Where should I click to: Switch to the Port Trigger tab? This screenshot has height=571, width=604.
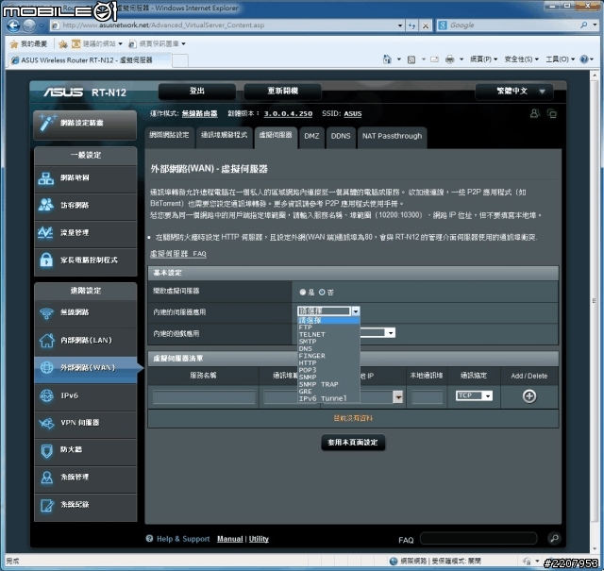(224, 136)
